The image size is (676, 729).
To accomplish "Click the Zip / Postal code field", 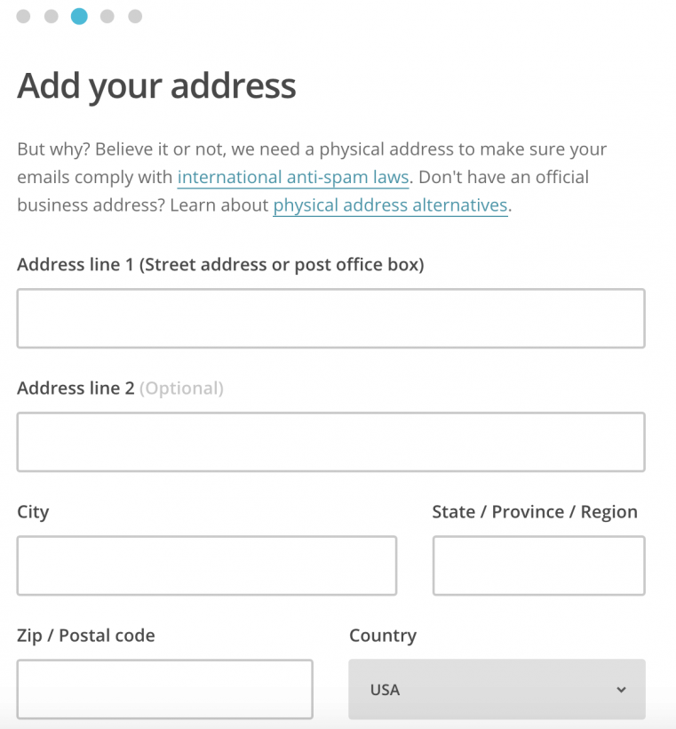I will (164, 689).
